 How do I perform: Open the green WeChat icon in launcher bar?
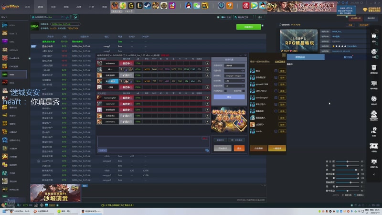197,5
